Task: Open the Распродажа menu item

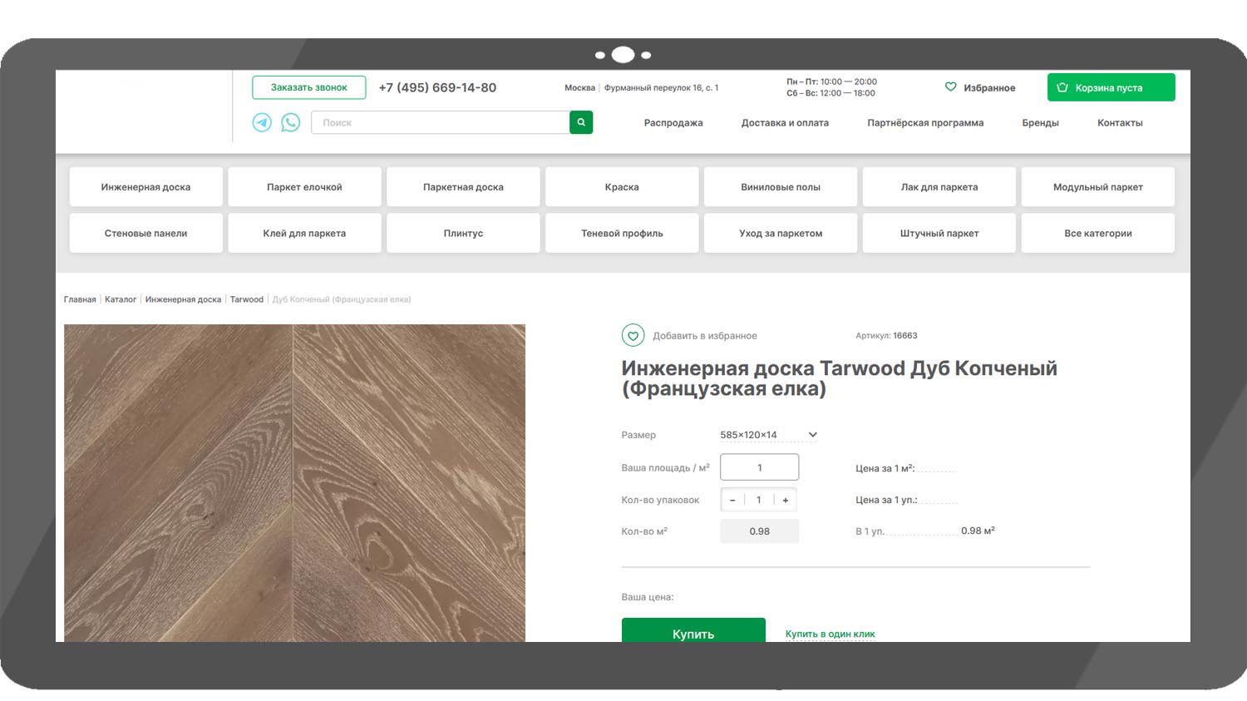Action: 673,122
